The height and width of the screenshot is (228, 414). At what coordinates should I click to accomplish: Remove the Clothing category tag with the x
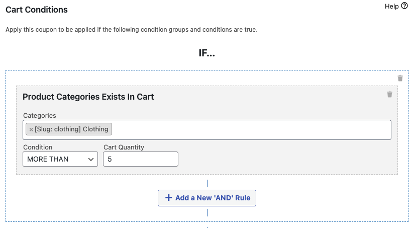(x=31, y=129)
